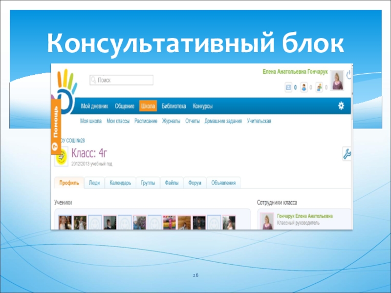
Task: Click the Сотрудники класса heading
Action: (x=277, y=202)
